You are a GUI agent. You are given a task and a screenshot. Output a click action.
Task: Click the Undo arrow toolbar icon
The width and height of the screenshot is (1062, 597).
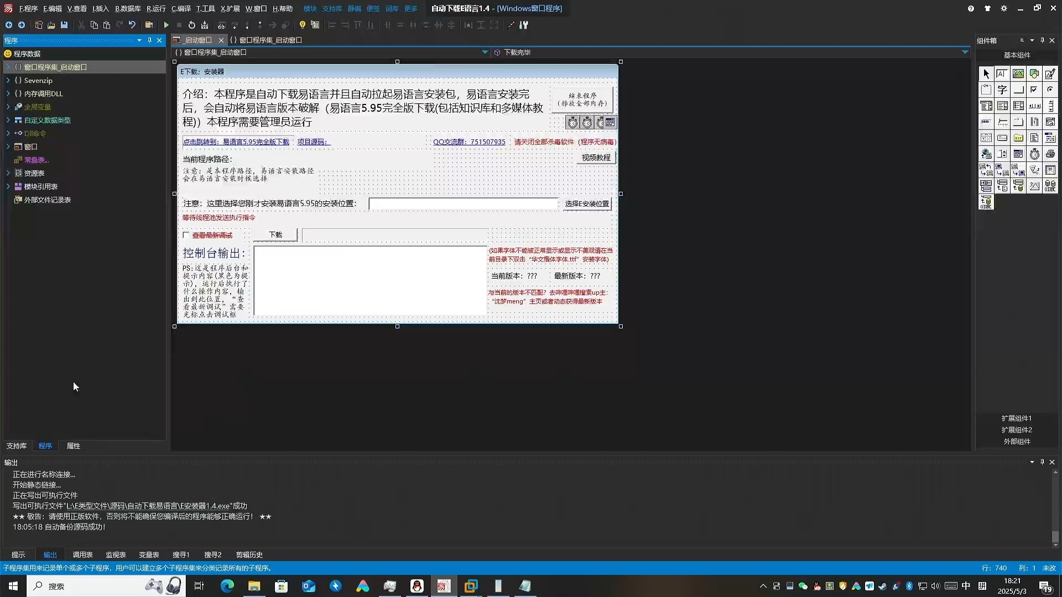132,25
